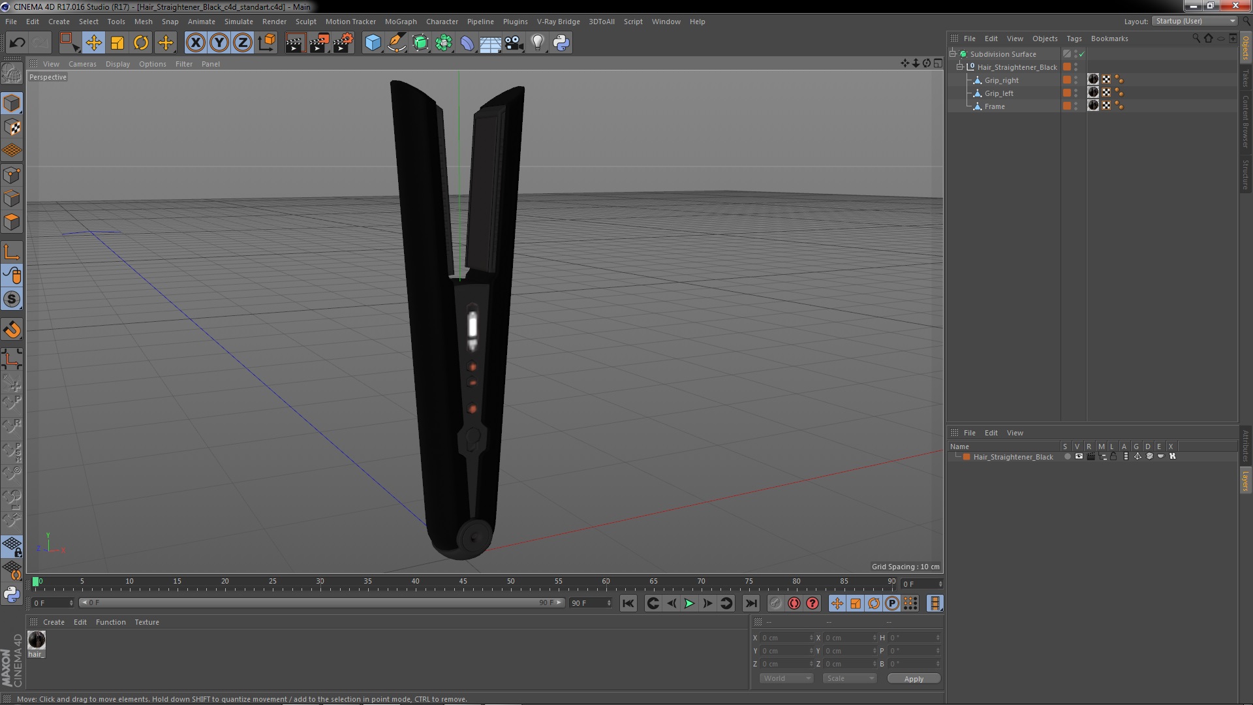Switch to the Layers side tab
The height and width of the screenshot is (705, 1253).
(1245, 480)
